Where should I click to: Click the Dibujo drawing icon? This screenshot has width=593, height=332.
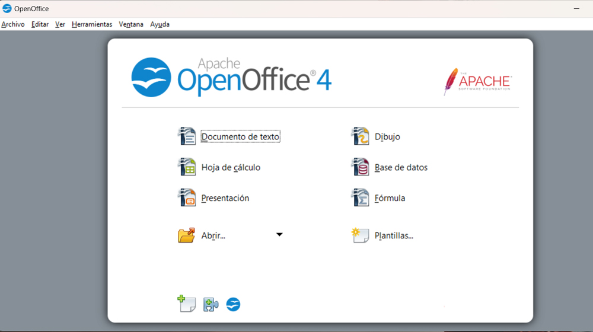[x=360, y=136]
